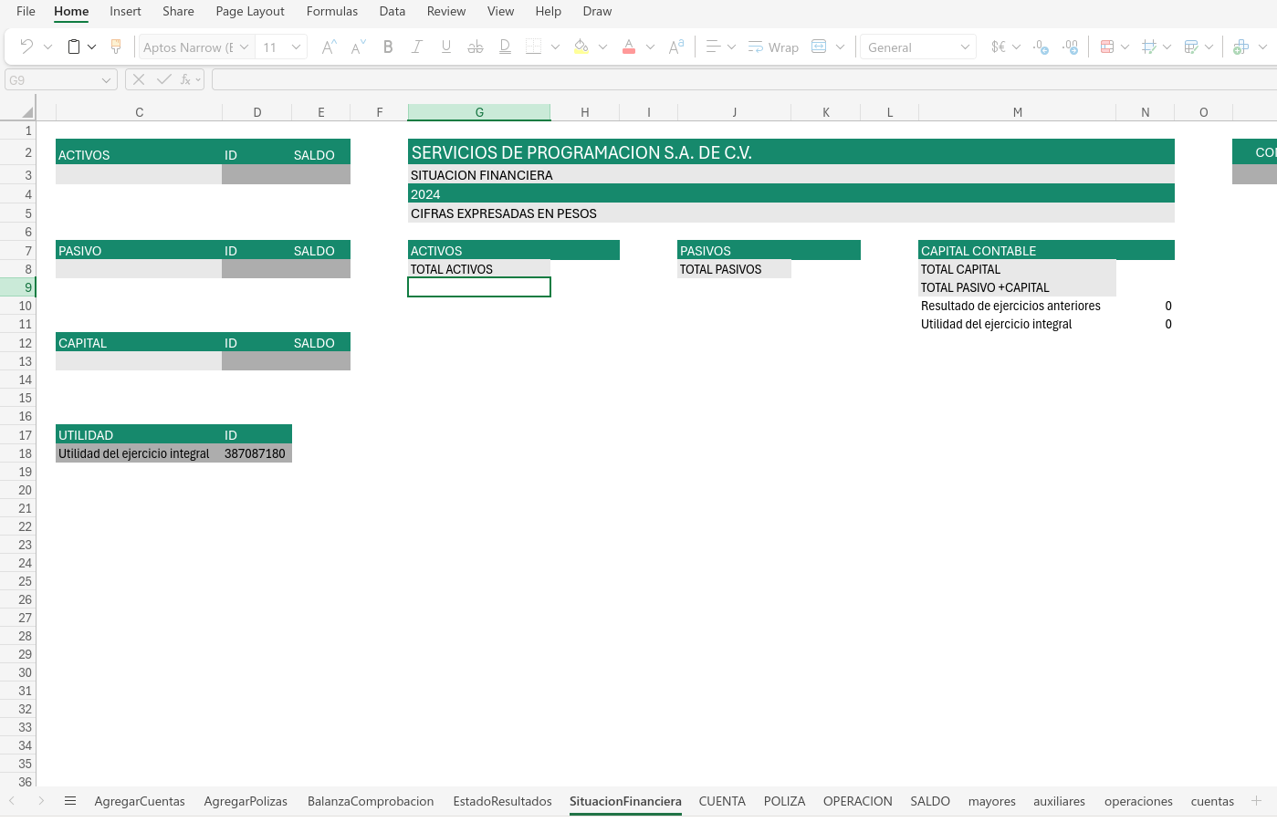Toggle bold formatting
The image size is (1277, 822).
388,47
